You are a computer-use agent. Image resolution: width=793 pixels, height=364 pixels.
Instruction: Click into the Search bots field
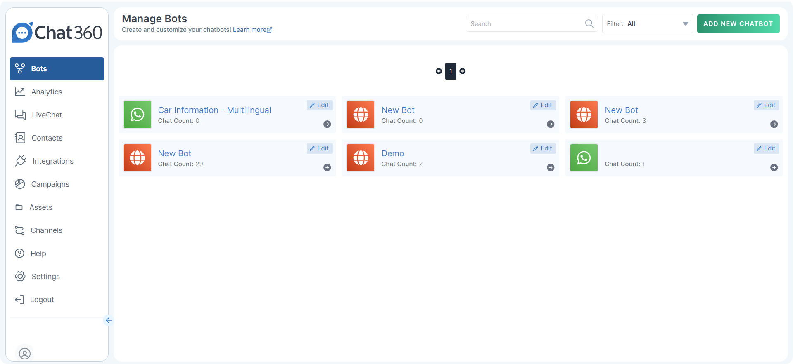pos(532,24)
